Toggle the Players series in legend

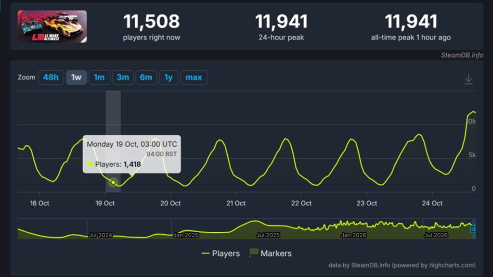click(221, 253)
